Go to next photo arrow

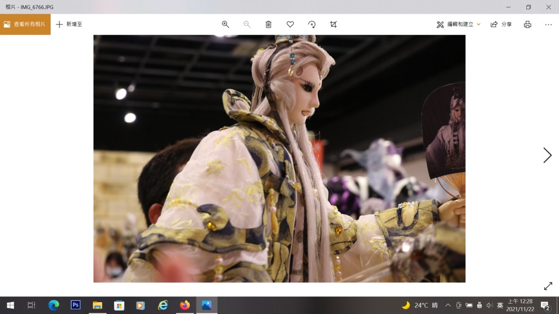[547, 155]
